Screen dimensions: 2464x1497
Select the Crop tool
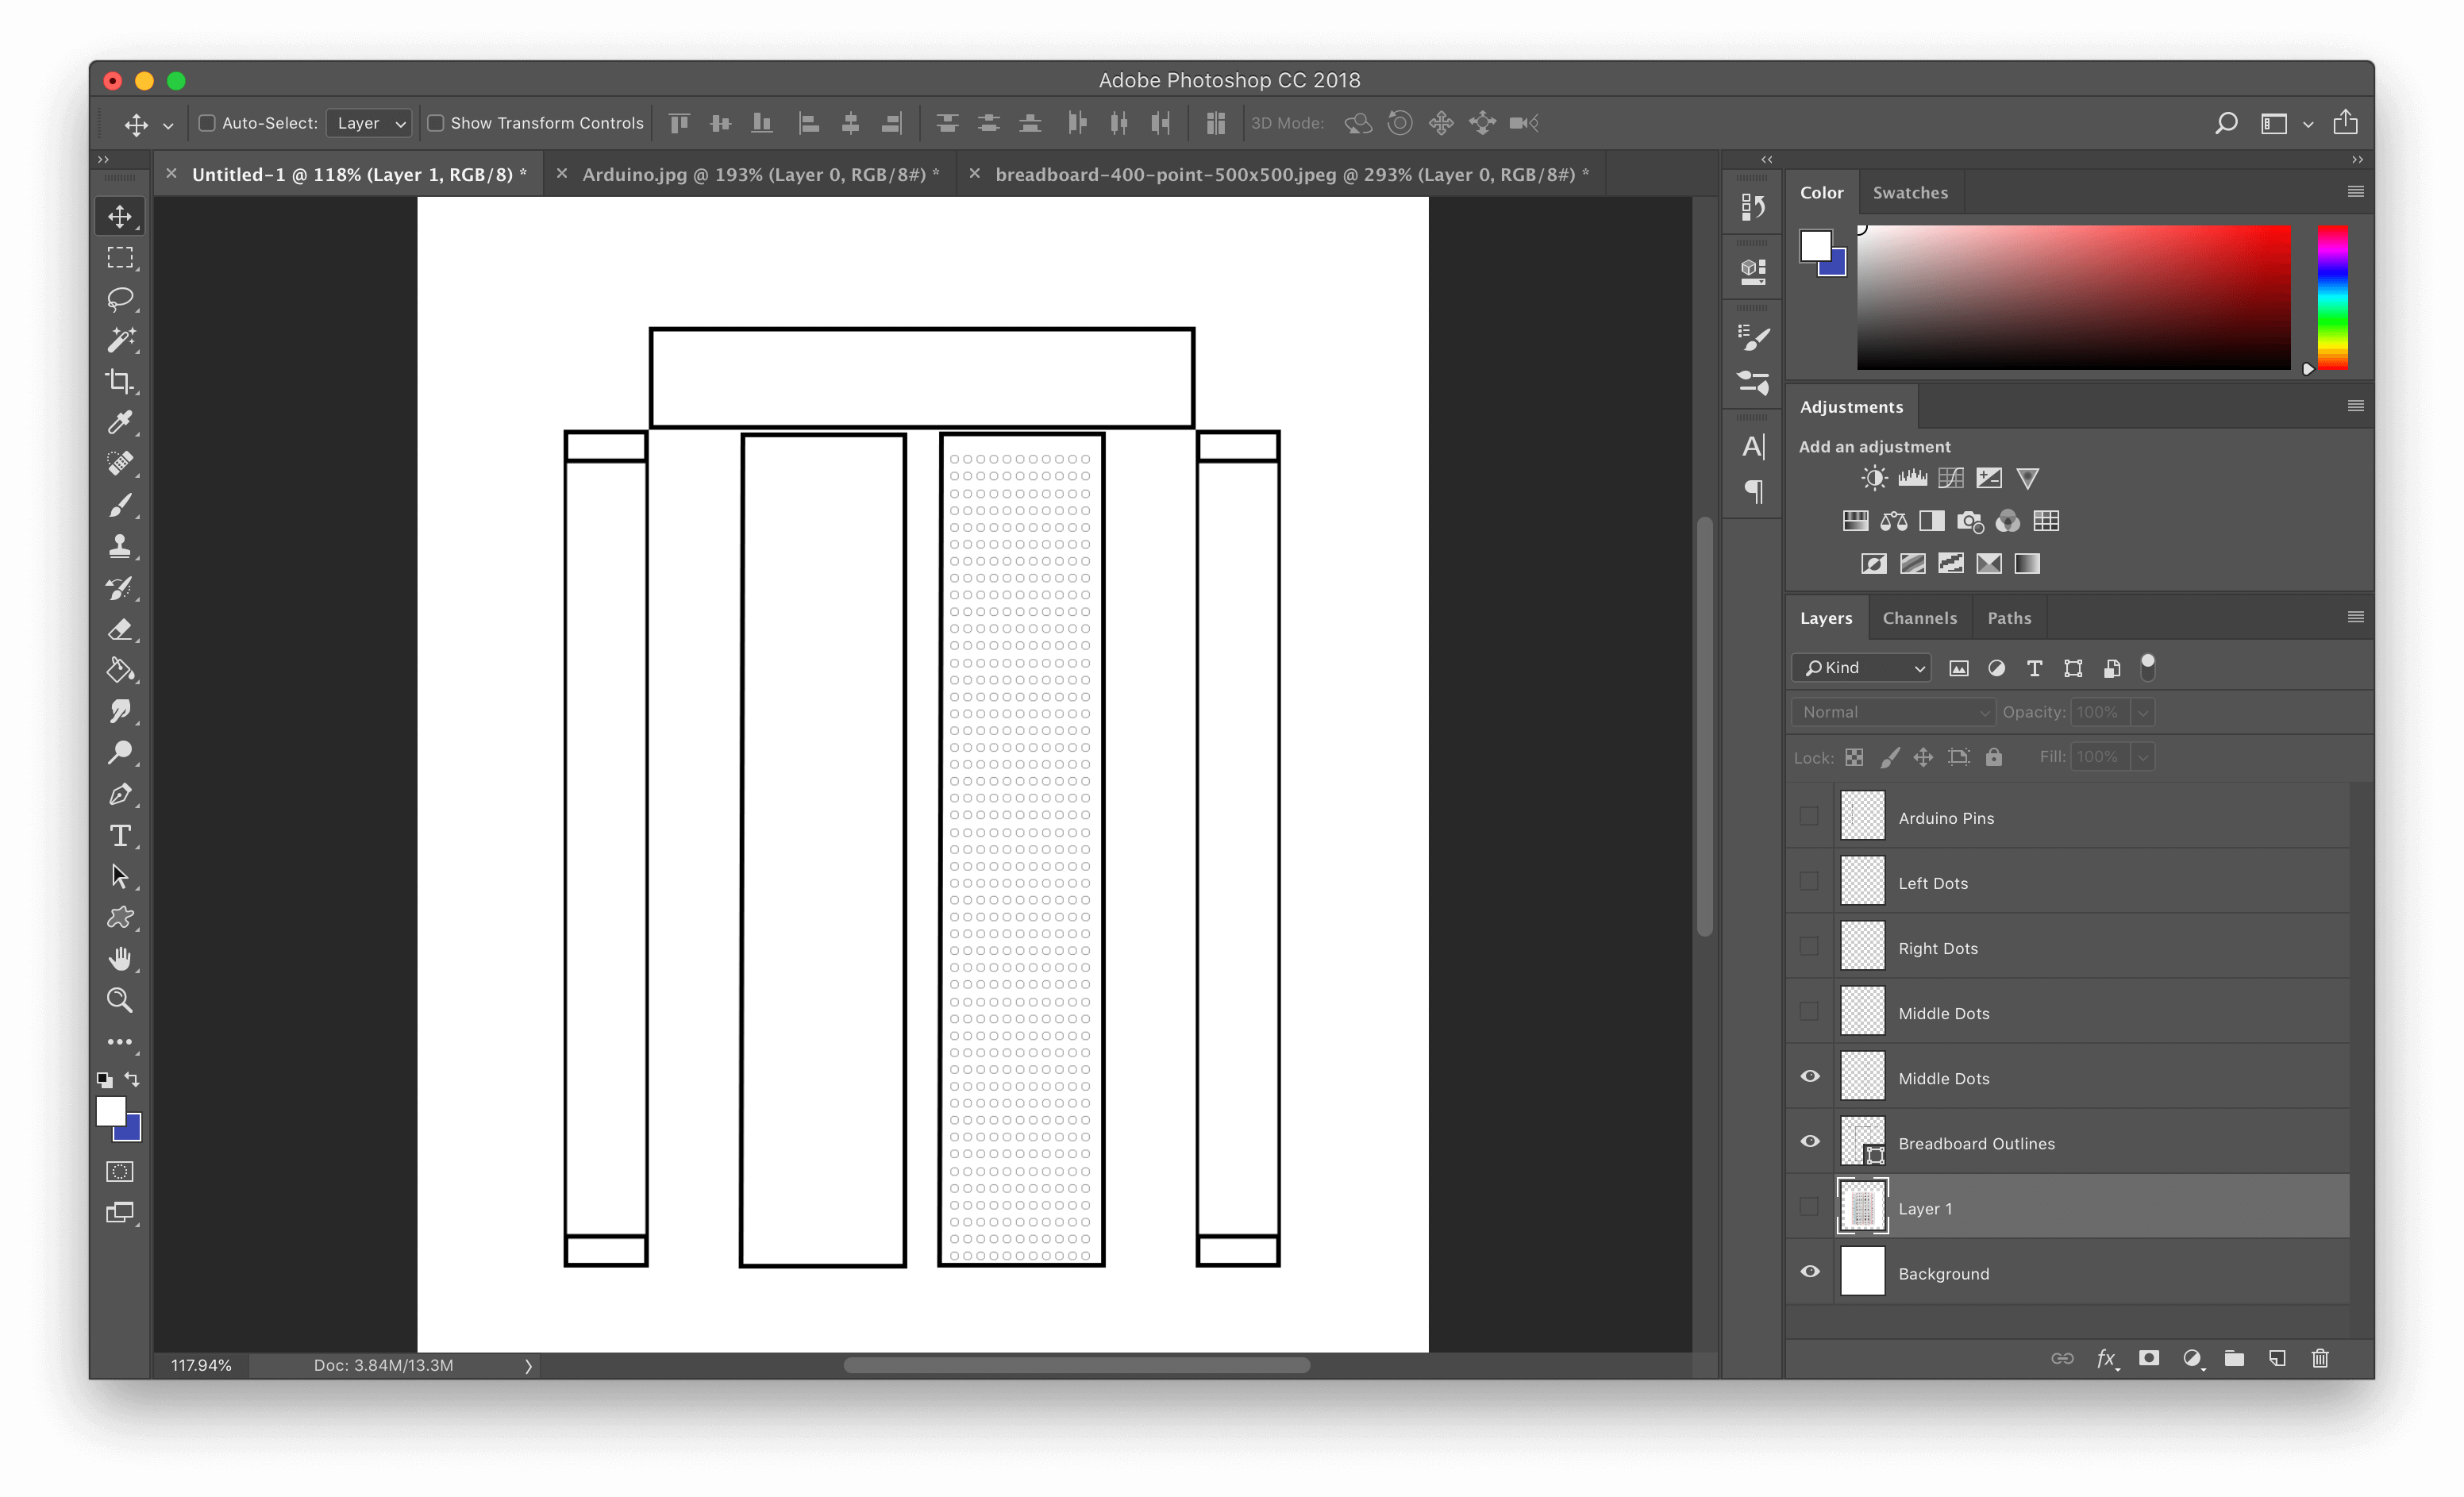(120, 382)
